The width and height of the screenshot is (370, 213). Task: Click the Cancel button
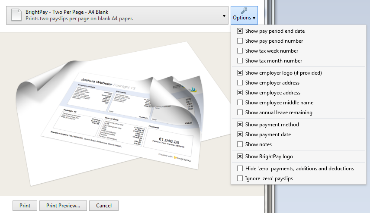(x=104, y=206)
